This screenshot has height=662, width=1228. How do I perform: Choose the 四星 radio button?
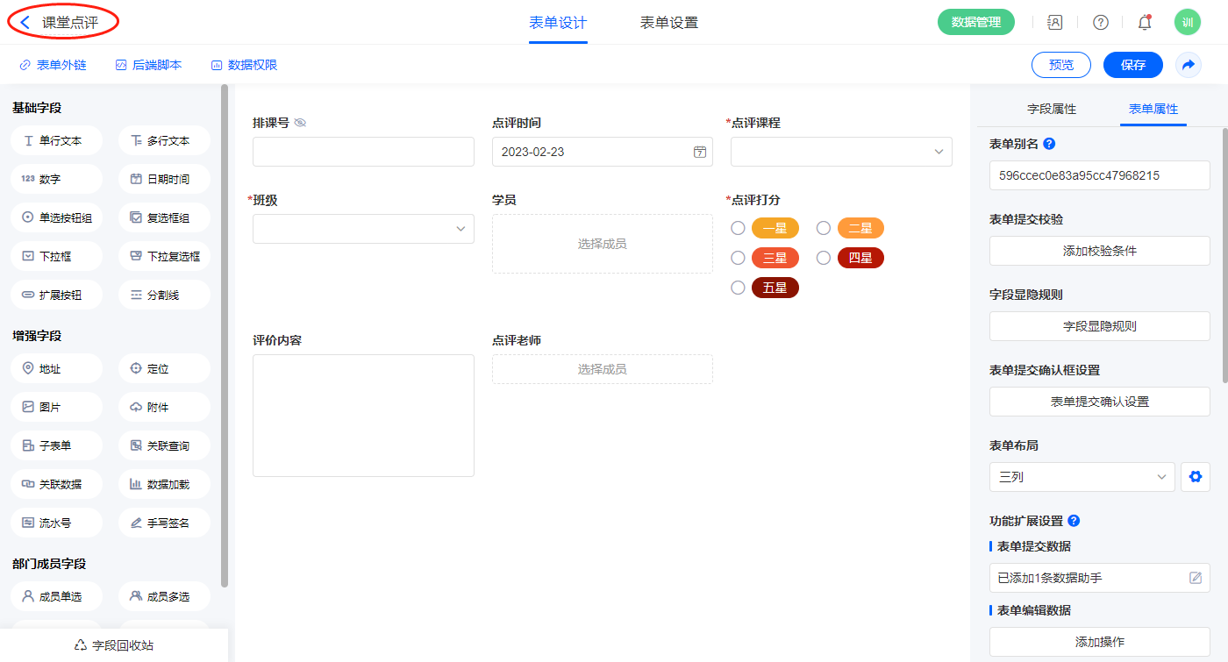tap(824, 258)
